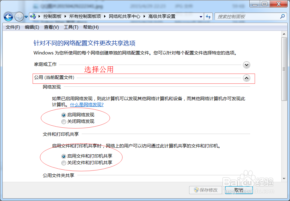The height and width of the screenshot is (201, 290).
Task: Click the Control Panel icon in address bar
Action: 33,16
